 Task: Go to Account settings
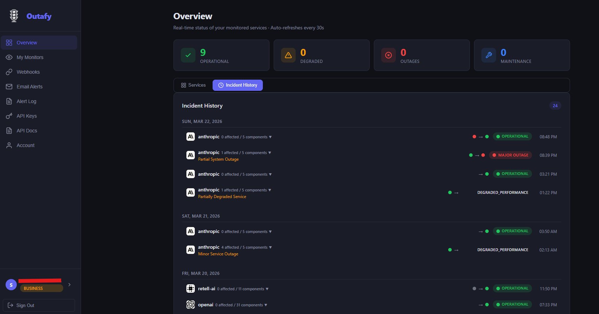coord(39,145)
